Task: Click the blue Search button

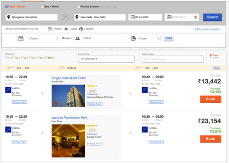Action: 212,17
